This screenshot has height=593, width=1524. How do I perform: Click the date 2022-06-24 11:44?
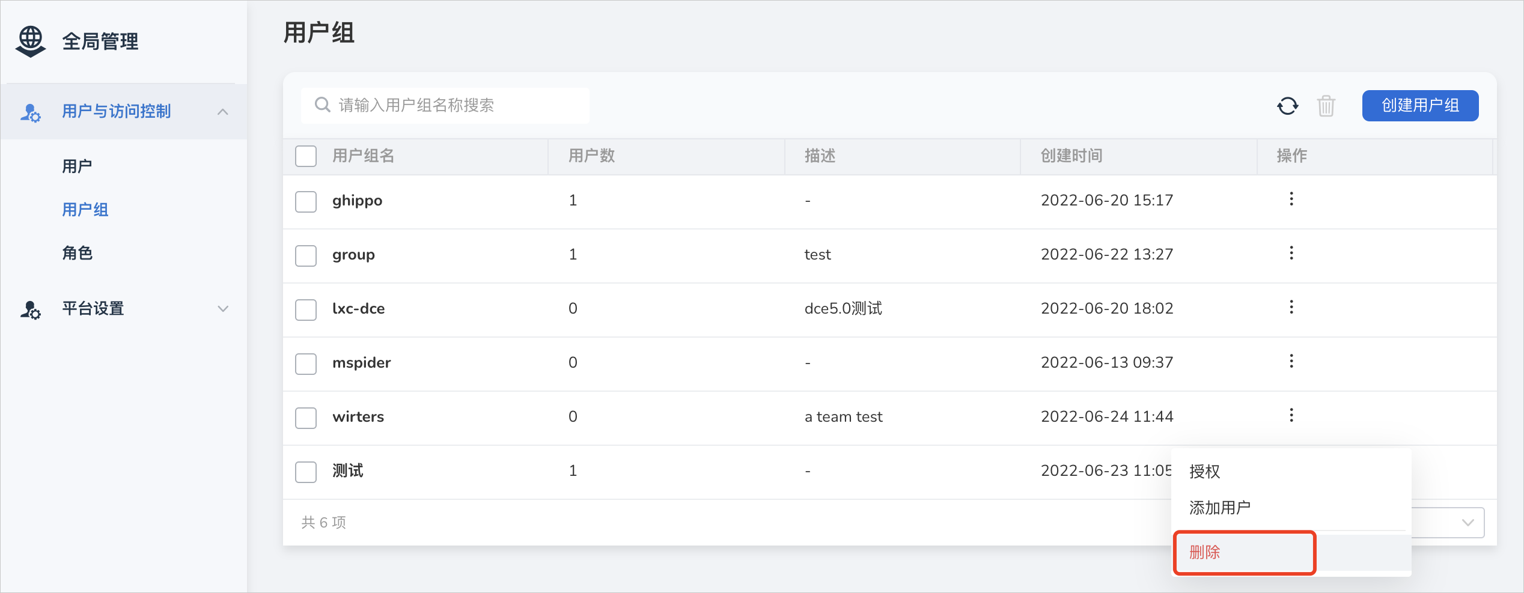point(1107,416)
